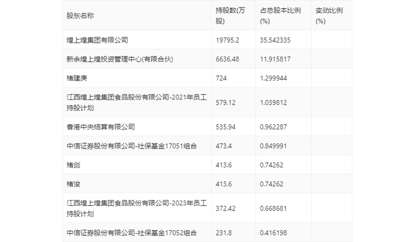Click shareholder 新余煌上煌投资管理中心(有限合伙)

tap(119, 59)
